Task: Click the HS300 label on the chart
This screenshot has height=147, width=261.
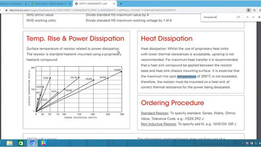Action: 117,70
